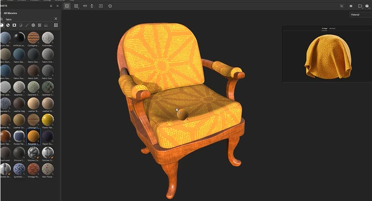Open the Material mode dropdown

tap(360, 15)
